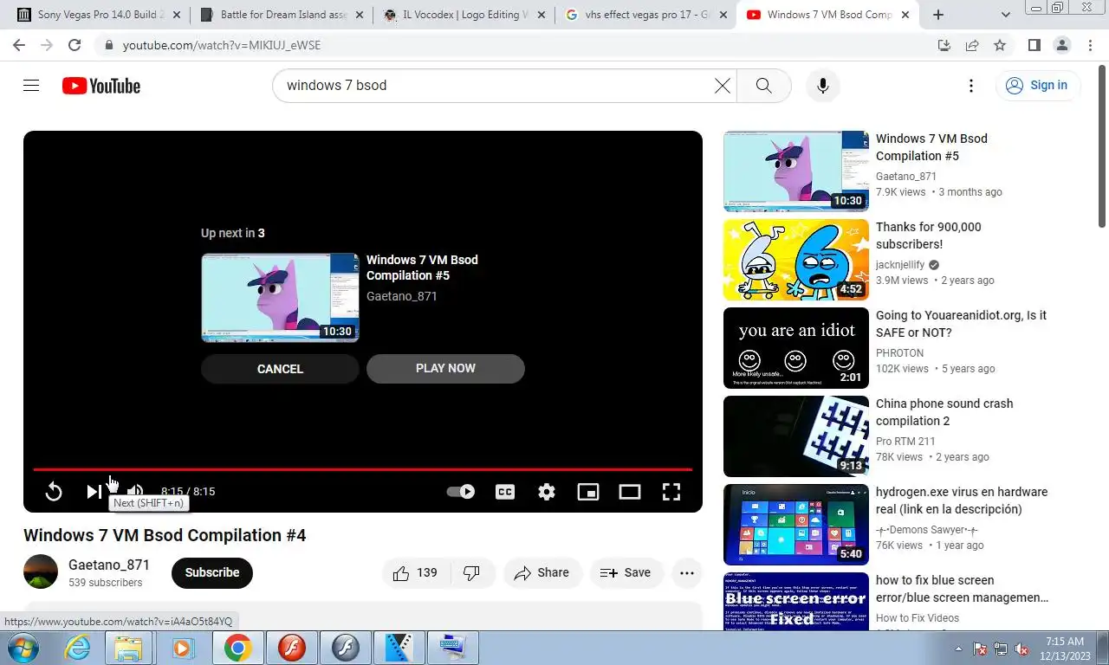Click Gaetano_871 channel name under video

[109, 565]
